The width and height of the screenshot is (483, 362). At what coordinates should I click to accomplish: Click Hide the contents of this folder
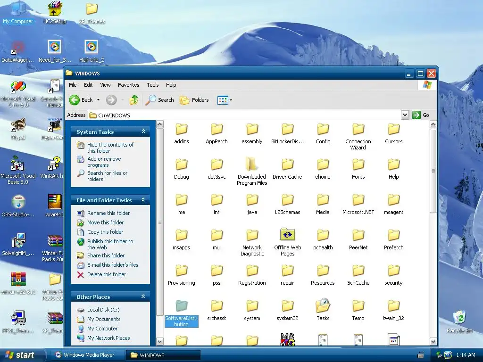(x=110, y=148)
